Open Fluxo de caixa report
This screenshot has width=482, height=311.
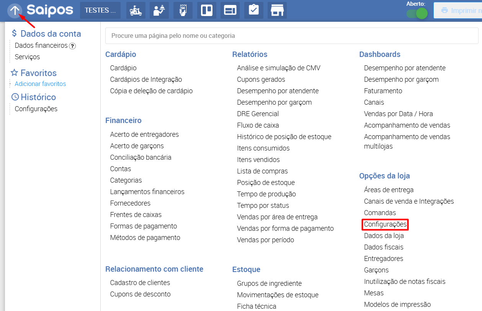[x=258, y=125]
